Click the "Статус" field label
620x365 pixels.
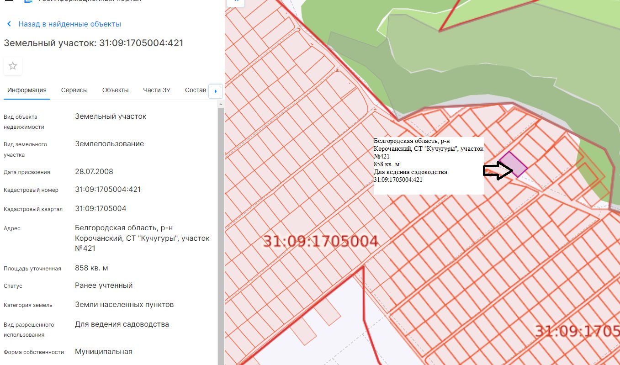tap(13, 286)
